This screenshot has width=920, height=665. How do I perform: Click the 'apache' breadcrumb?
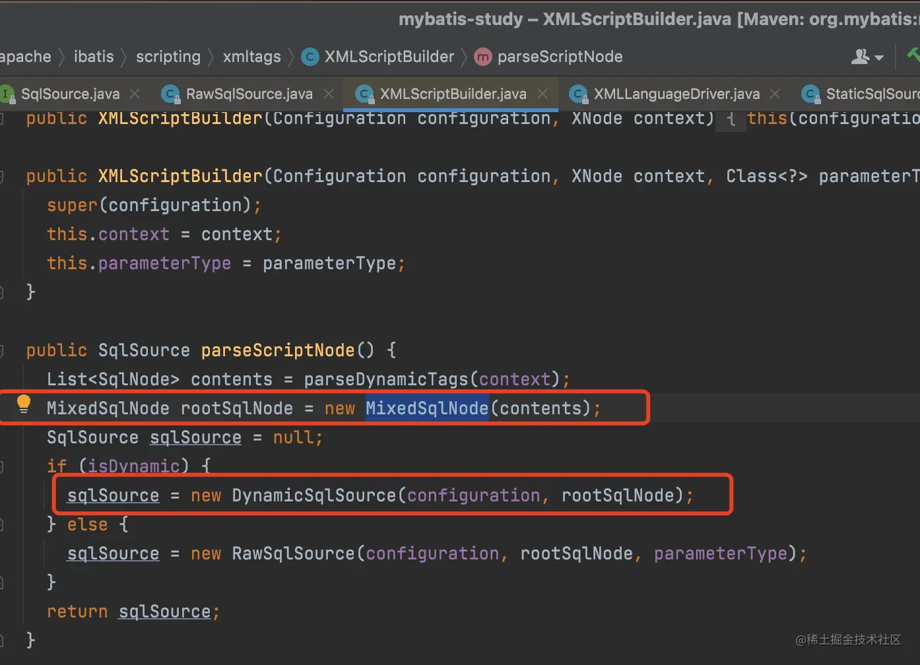25,57
